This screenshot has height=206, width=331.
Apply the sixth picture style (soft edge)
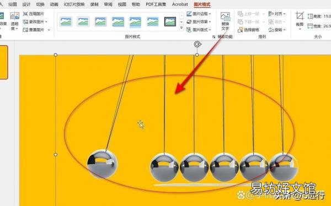point(153,21)
